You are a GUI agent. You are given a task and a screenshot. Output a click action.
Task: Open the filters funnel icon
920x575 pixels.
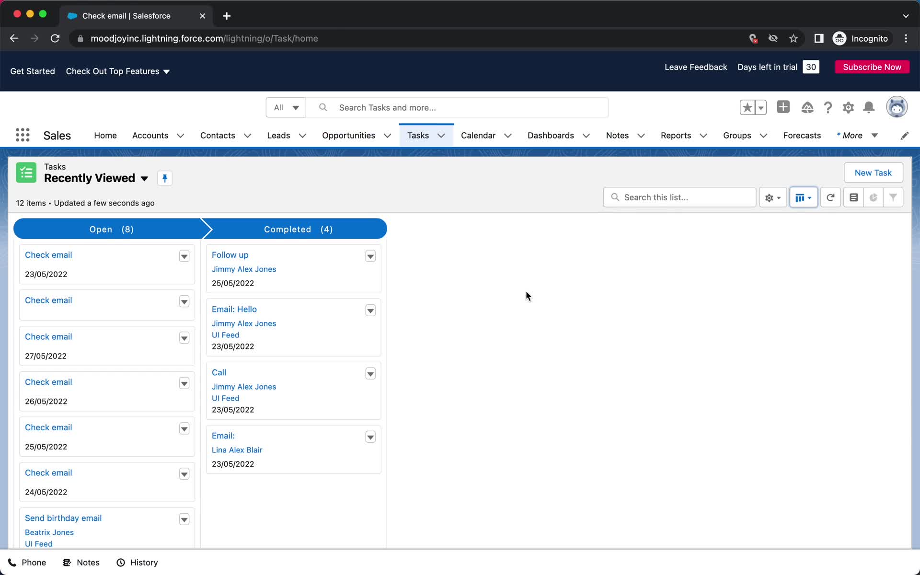tap(893, 197)
